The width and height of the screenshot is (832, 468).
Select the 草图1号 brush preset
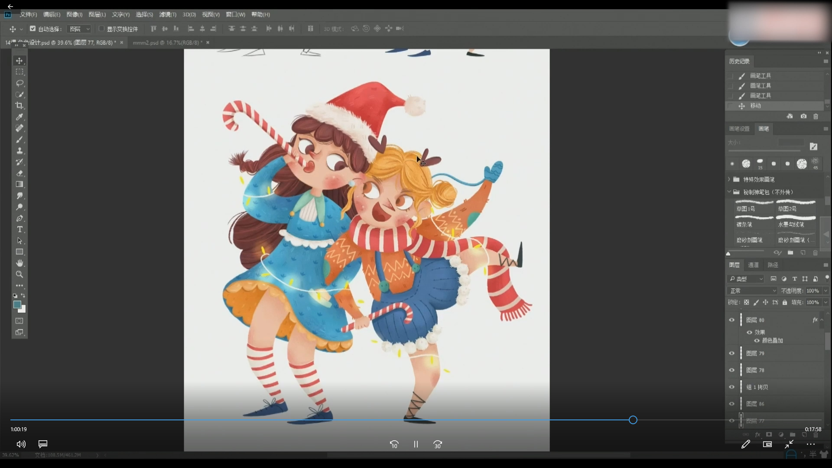point(754,205)
